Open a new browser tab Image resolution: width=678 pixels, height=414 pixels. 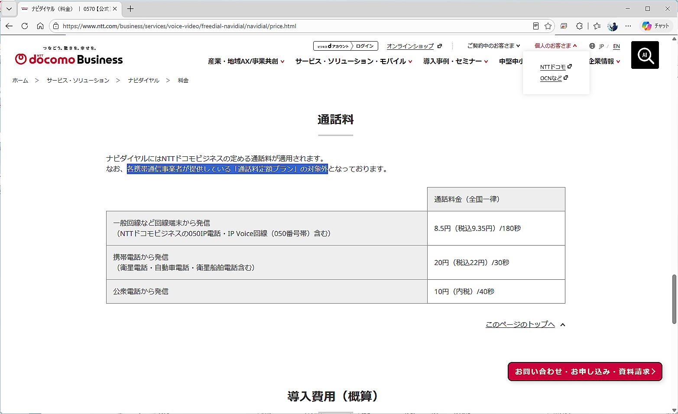click(130, 9)
